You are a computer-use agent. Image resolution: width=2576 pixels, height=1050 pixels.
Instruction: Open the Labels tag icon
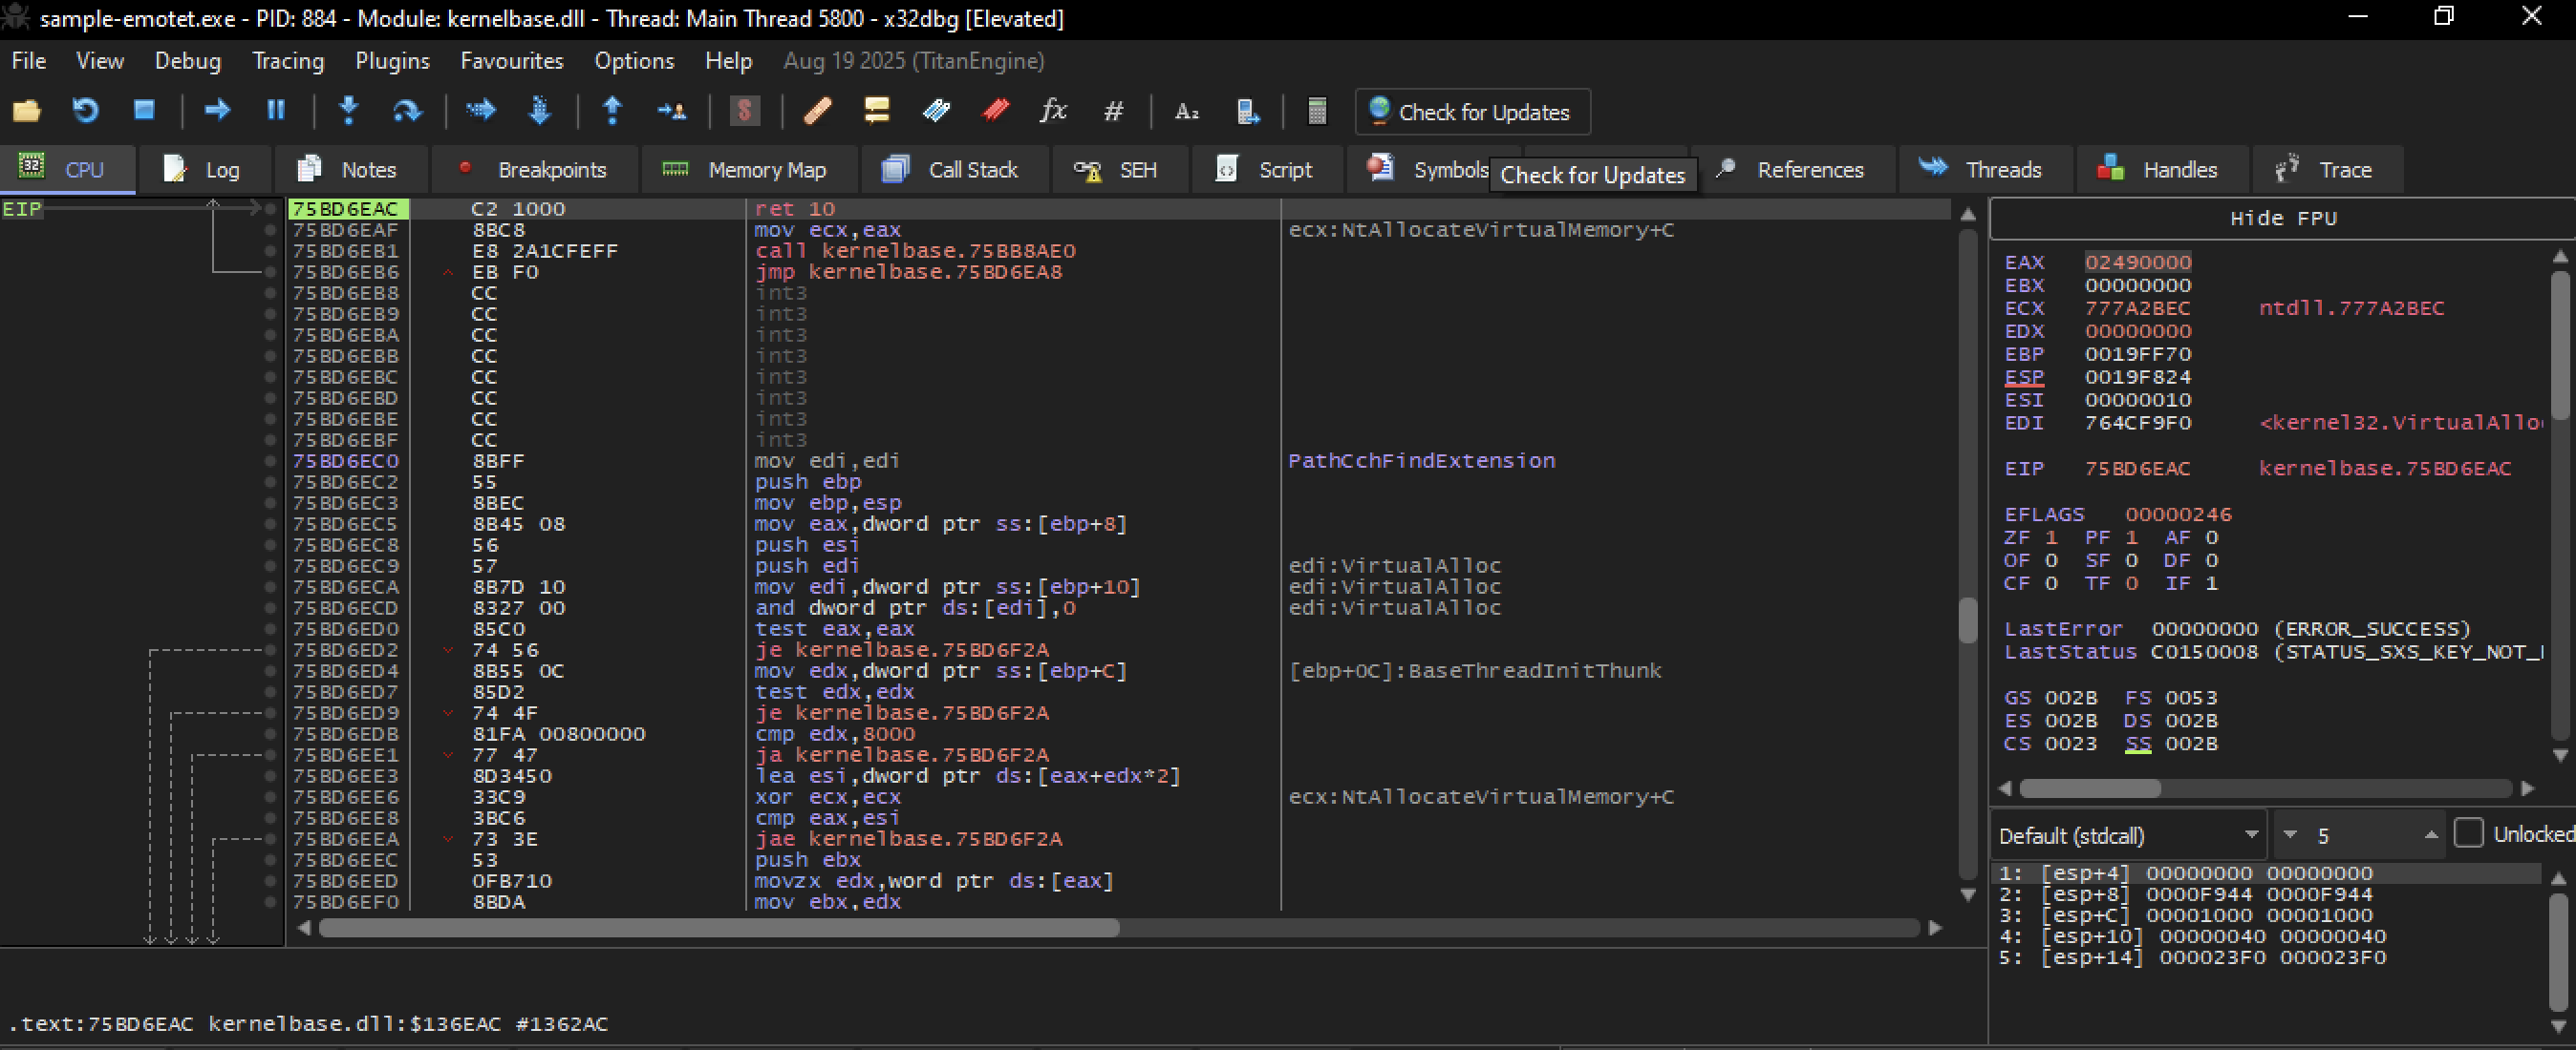point(936,111)
